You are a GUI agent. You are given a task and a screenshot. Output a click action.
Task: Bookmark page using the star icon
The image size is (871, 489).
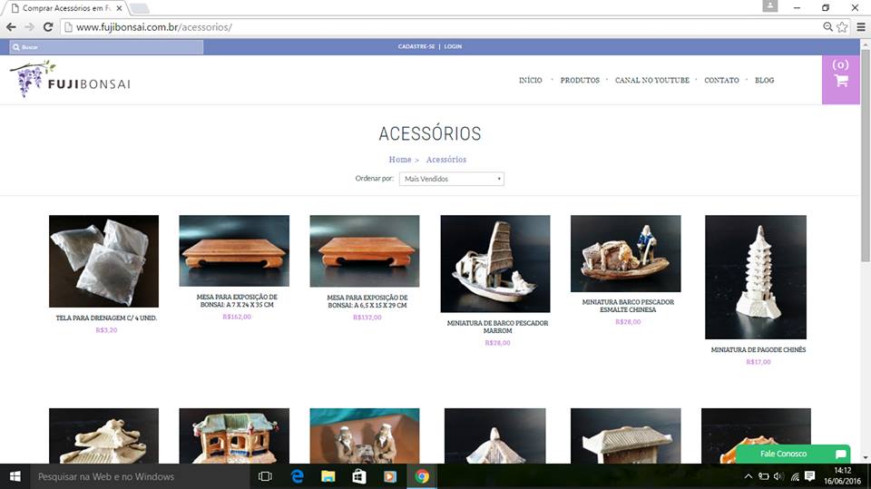click(842, 27)
